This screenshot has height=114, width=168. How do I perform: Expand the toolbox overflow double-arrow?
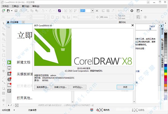tap(4, 104)
